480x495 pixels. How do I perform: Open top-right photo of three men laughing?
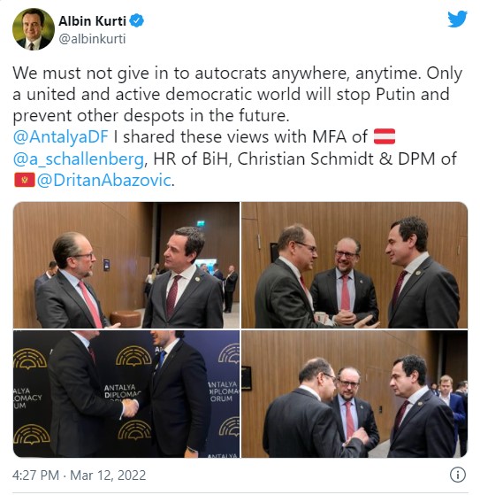pos(354,265)
